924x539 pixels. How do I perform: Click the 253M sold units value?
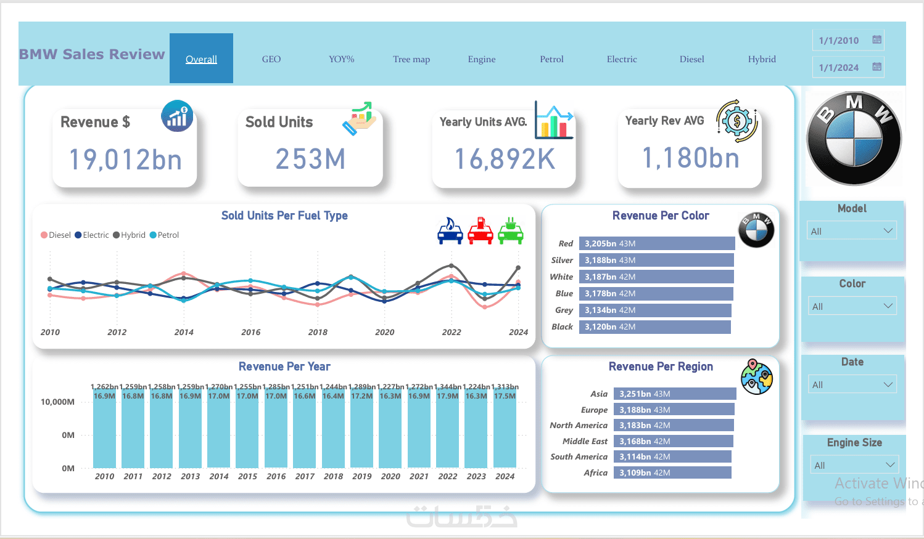click(x=310, y=159)
